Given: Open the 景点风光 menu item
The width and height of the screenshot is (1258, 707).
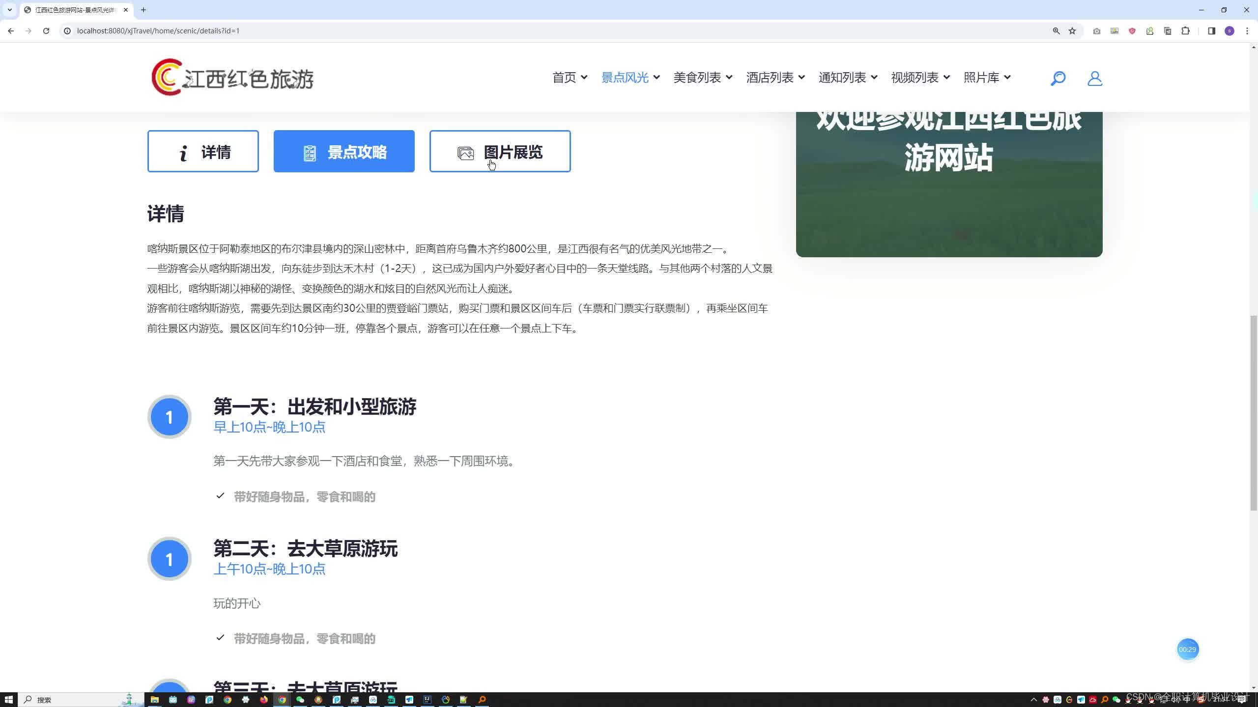Looking at the screenshot, I should click(625, 78).
